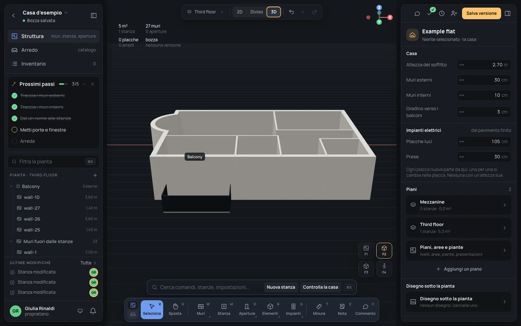This screenshot has height=326, width=521.
Task: Select the Muri wall drawing tool
Action: [201, 309]
